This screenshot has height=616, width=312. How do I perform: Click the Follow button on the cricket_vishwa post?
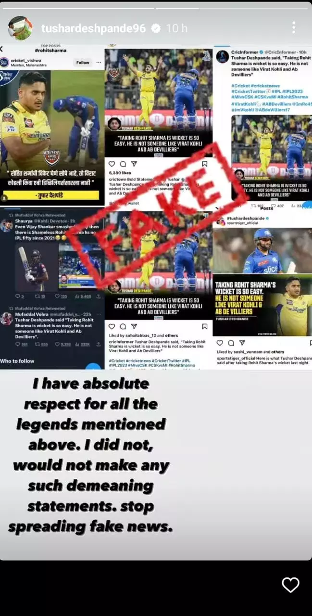(83, 63)
